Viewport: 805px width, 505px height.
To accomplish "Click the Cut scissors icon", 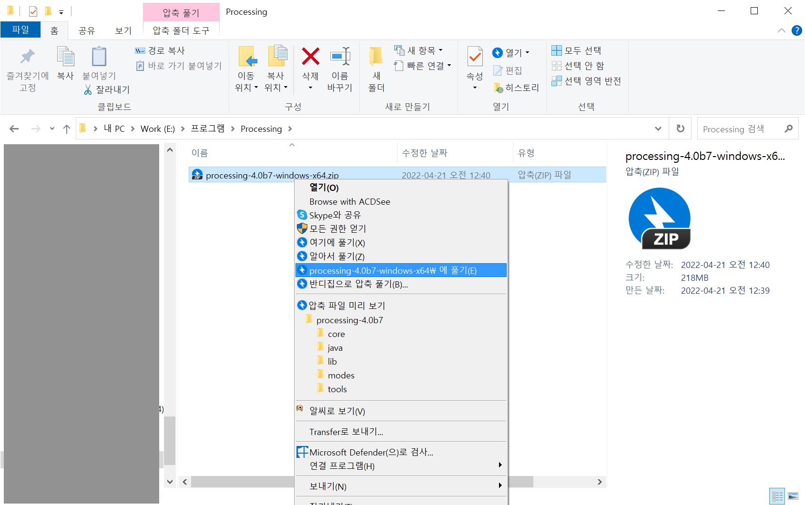I will pyautogui.click(x=88, y=89).
